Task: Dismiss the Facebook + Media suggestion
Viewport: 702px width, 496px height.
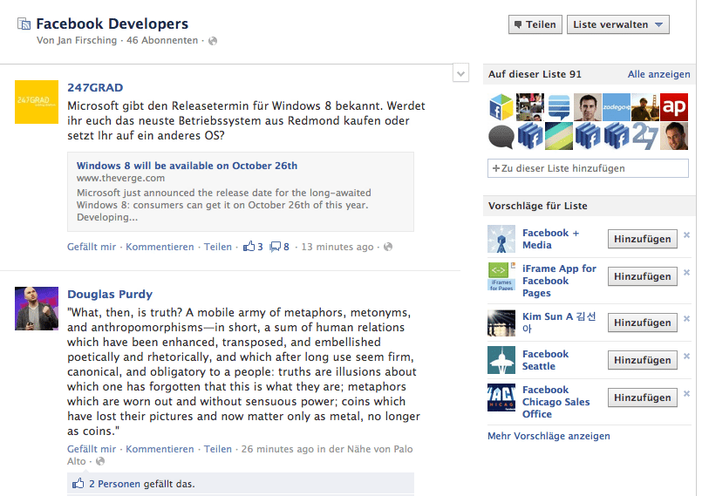Action: tap(687, 234)
